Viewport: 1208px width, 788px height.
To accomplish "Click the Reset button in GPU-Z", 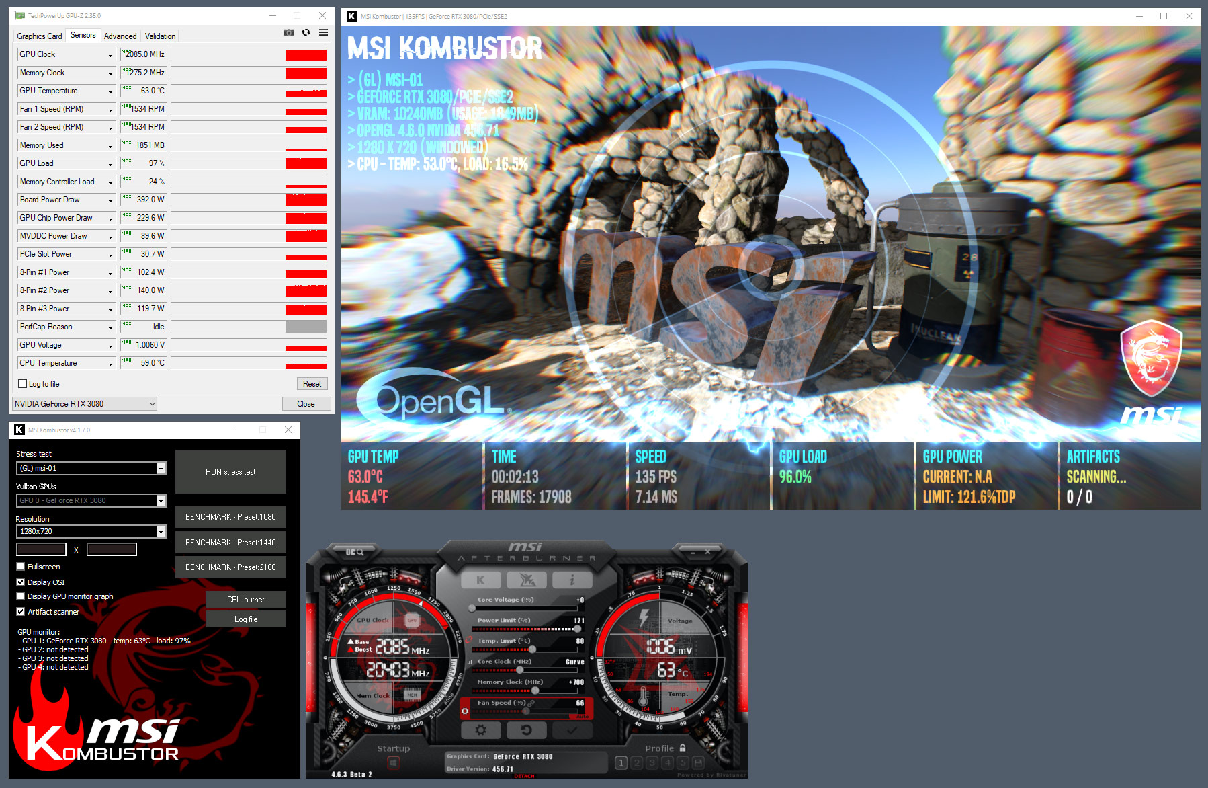I will (312, 384).
